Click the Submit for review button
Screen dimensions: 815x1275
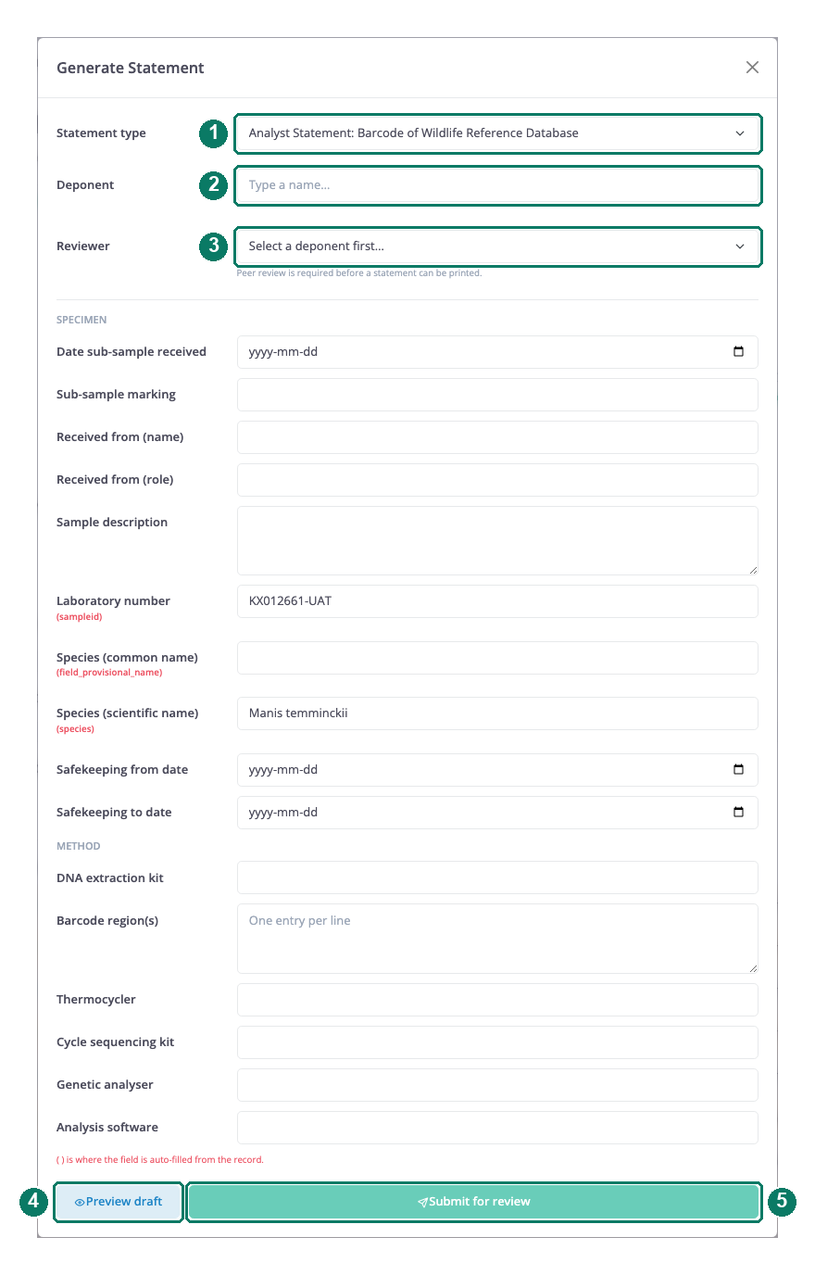[x=474, y=1202]
